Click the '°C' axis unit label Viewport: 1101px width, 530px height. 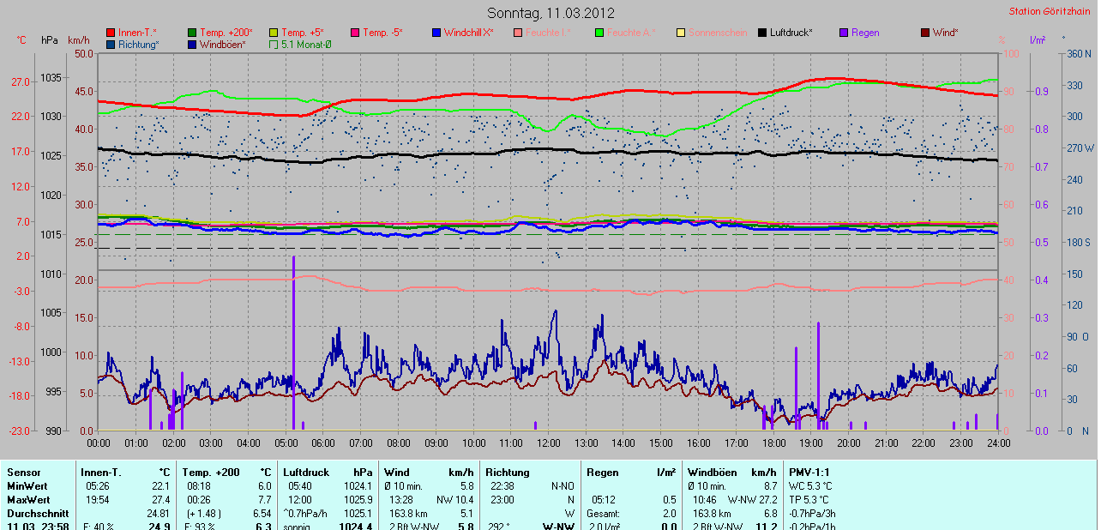(21, 40)
